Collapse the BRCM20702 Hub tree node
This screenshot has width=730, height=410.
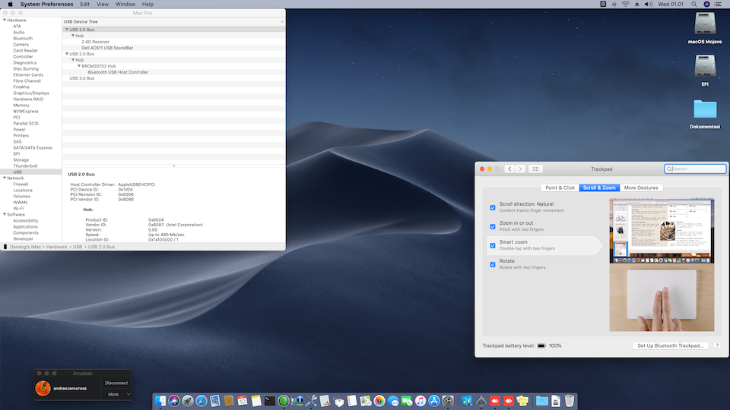(78, 66)
